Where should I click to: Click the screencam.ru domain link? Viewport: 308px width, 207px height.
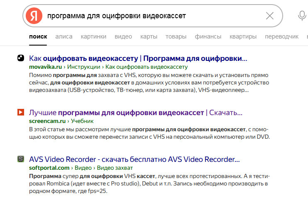[x=47, y=121]
